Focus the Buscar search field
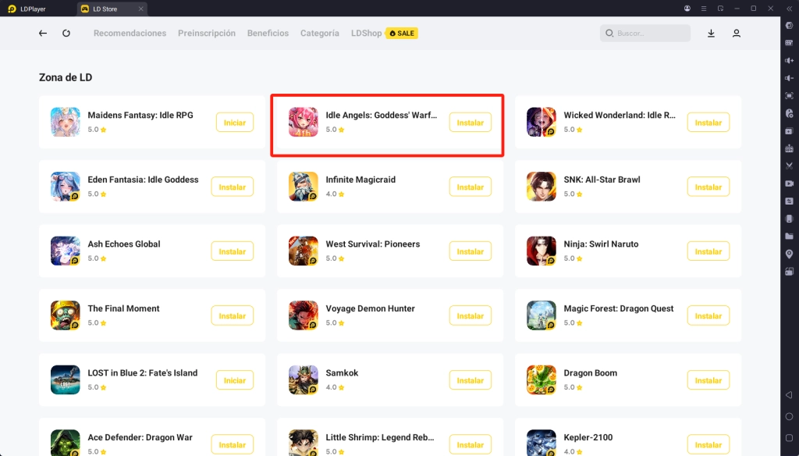The width and height of the screenshot is (799, 456). (645, 33)
